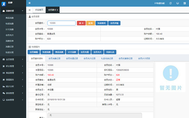The width and height of the screenshot is (189, 118).
Task: Click the app logo at top left
Action: click(4, 4)
